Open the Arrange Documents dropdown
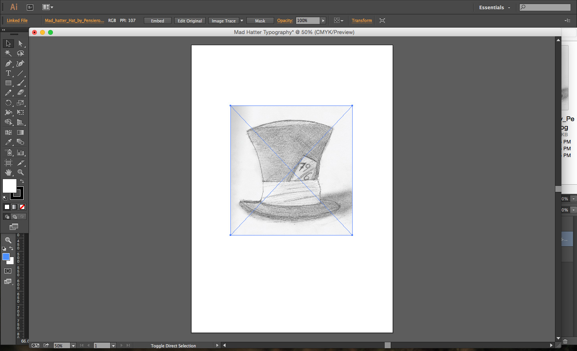The width and height of the screenshot is (577, 351). coord(48,7)
